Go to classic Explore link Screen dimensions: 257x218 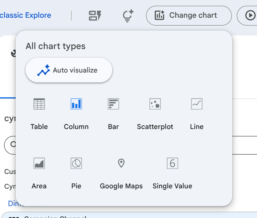(26, 16)
